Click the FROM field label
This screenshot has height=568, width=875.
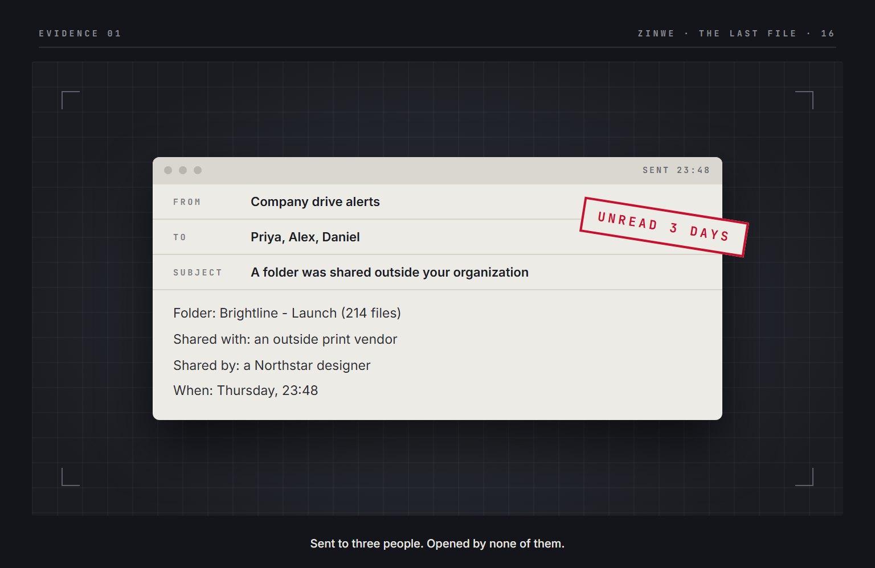[187, 202]
